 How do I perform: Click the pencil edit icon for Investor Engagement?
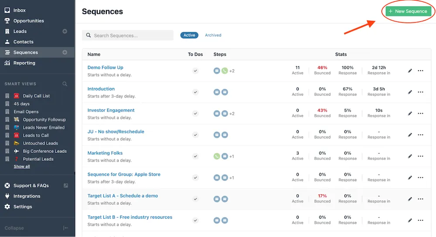pyautogui.click(x=410, y=113)
